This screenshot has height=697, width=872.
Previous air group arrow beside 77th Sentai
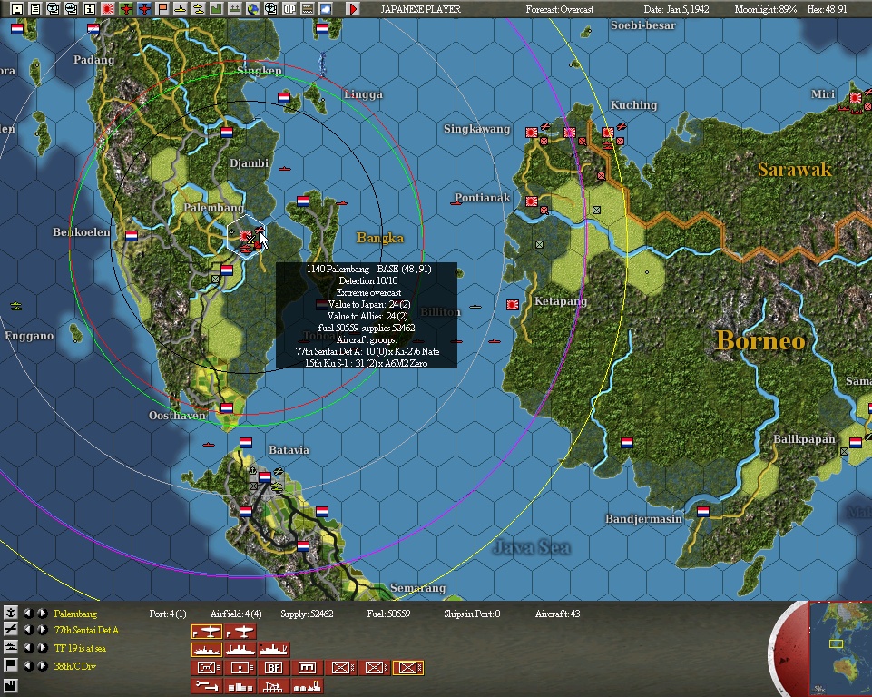[29, 630]
